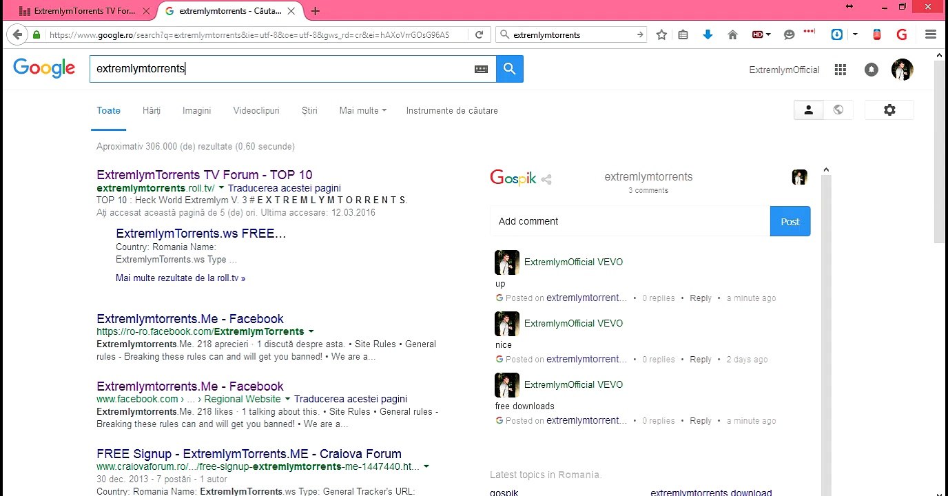Open Google search settings gear
This screenshot has height=496, width=948.
pos(889,110)
